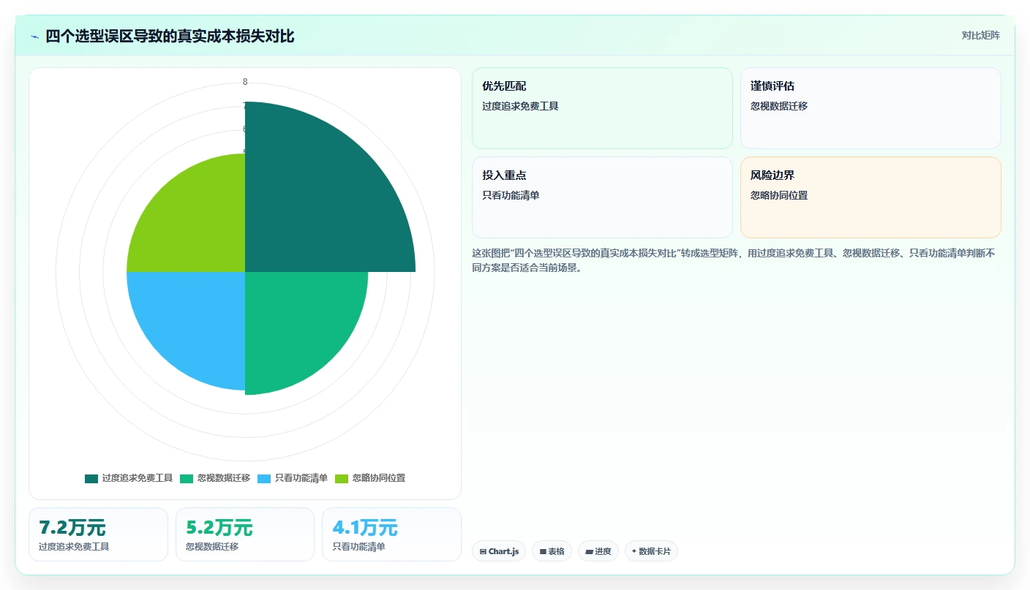Click the 进度 tag chip
The image size is (1030, 590).
coord(598,551)
